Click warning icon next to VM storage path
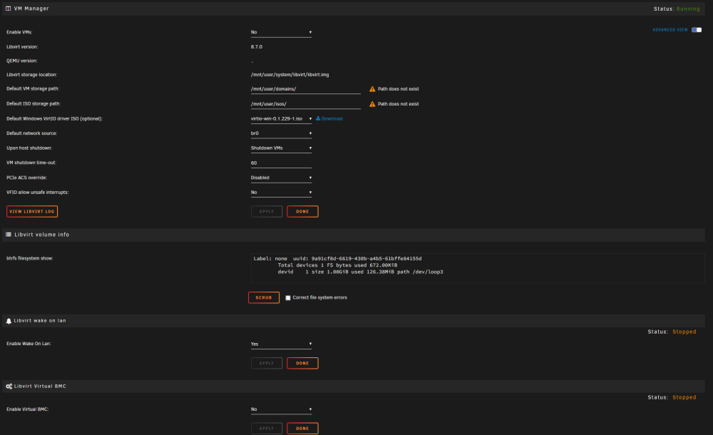Screen dimensions: 713x435 [372, 88]
